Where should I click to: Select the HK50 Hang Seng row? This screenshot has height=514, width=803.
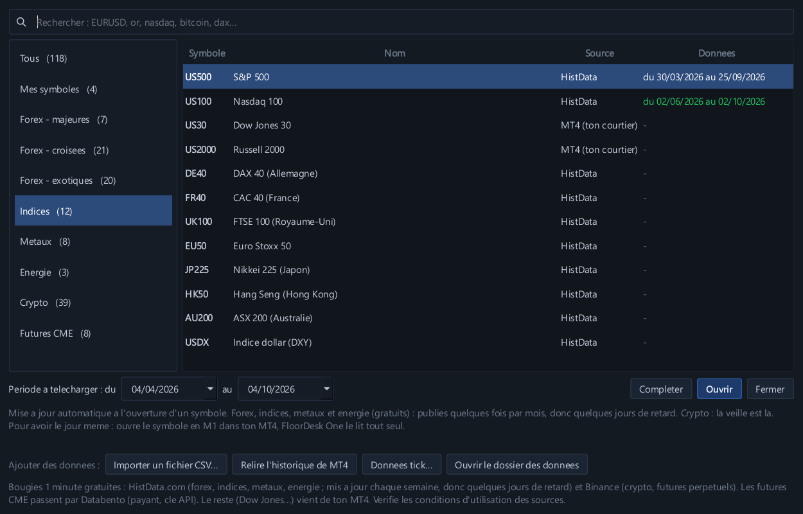click(488, 294)
